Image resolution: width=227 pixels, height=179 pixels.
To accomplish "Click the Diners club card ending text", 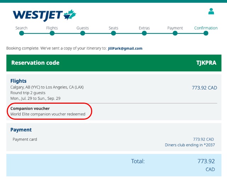I will [x=189, y=145].
